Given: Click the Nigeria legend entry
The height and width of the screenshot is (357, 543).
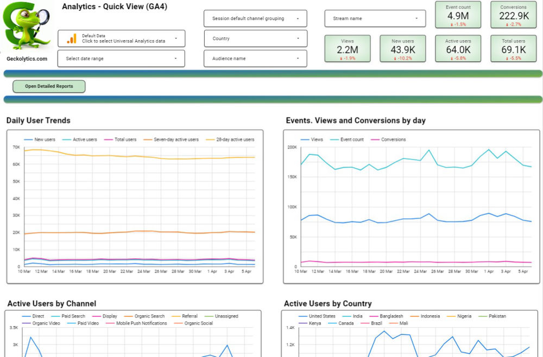Looking at the screenshot, I should (x=459, y=316).
